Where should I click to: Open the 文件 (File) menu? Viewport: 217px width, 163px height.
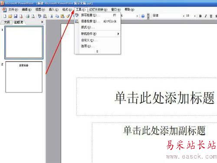[x=13, y=10]
